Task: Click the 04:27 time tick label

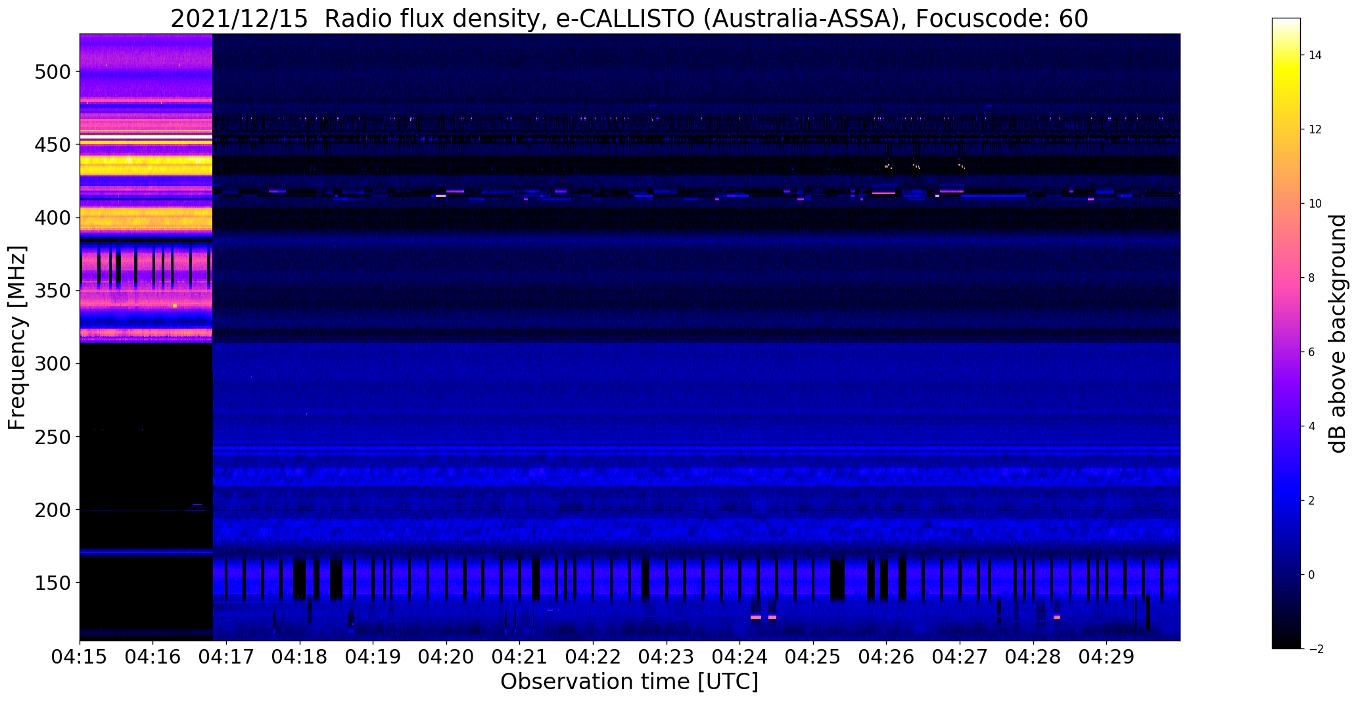Action: coord(960,656)
